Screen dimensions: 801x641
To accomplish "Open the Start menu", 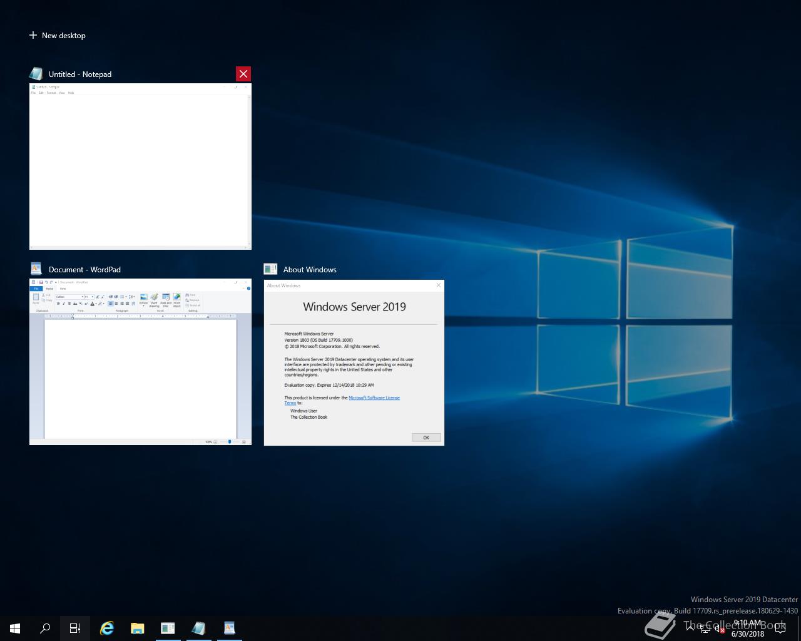I will [15, 628].
